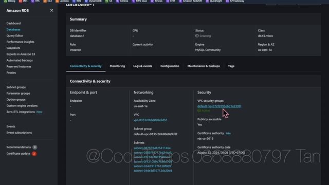
Task: Open subnet-024cf5167b128f0d9 link
Action: 152,166
